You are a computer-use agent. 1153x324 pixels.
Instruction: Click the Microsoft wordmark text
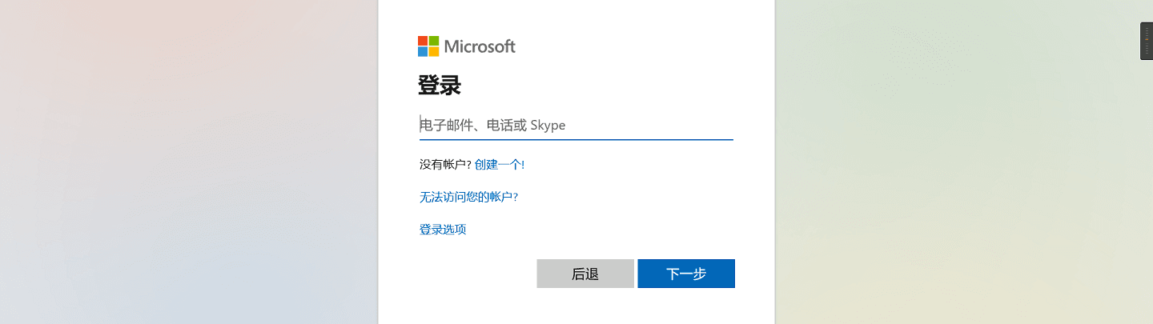(480, 46)
